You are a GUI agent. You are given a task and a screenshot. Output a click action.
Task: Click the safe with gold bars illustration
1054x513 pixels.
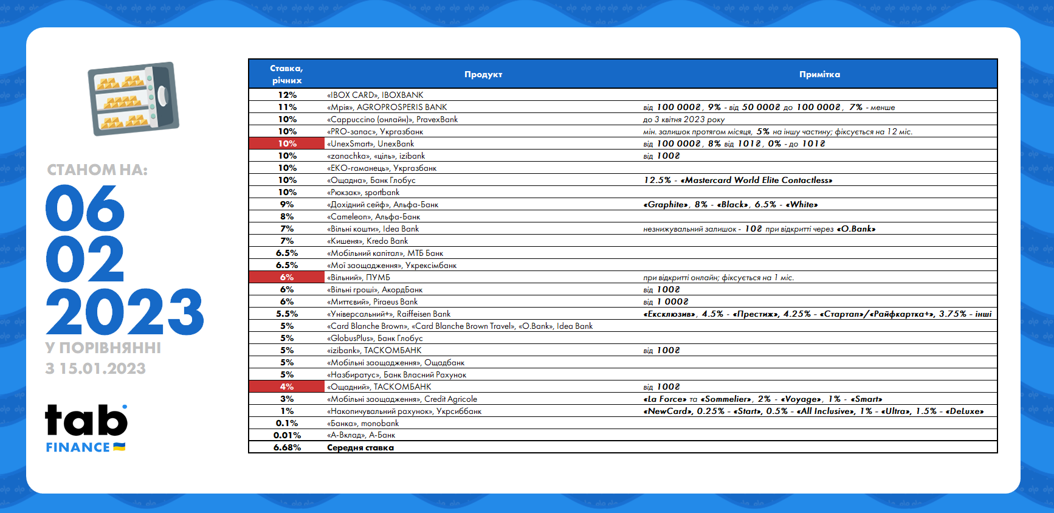pyautogui.click(x=134, y=98)
